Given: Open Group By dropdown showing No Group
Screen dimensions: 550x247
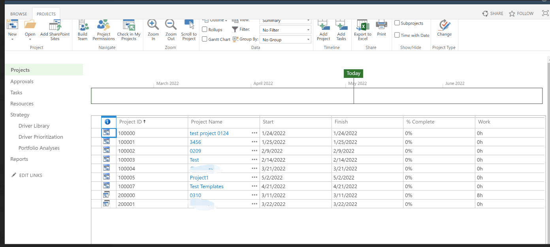Looking at the screenshot, I should [285, 40].
